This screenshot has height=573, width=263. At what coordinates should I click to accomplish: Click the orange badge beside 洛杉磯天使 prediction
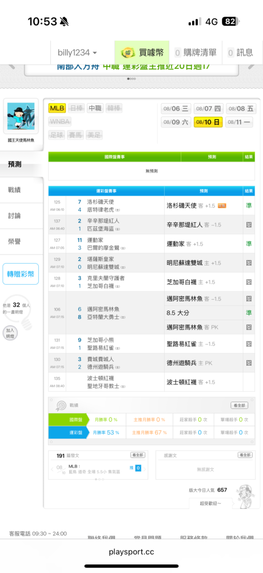click(222, 206)
